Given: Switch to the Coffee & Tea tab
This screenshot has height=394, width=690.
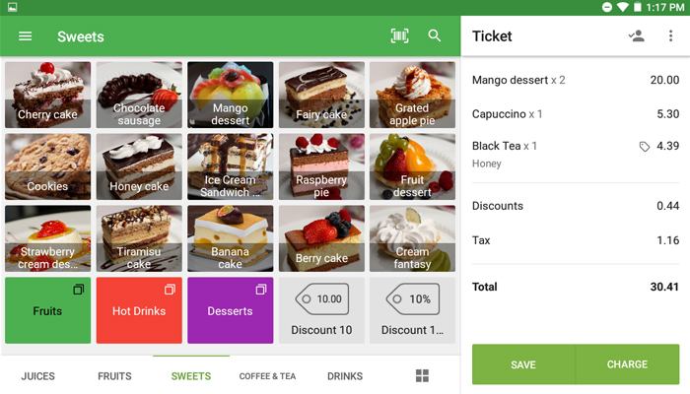Looking at the screenshot, I should (267, 376).
